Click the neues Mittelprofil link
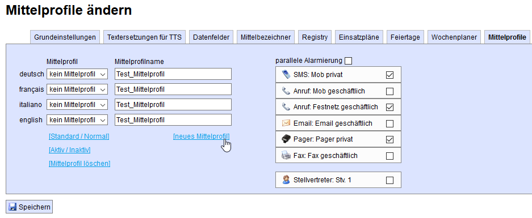 coord(201,136)
